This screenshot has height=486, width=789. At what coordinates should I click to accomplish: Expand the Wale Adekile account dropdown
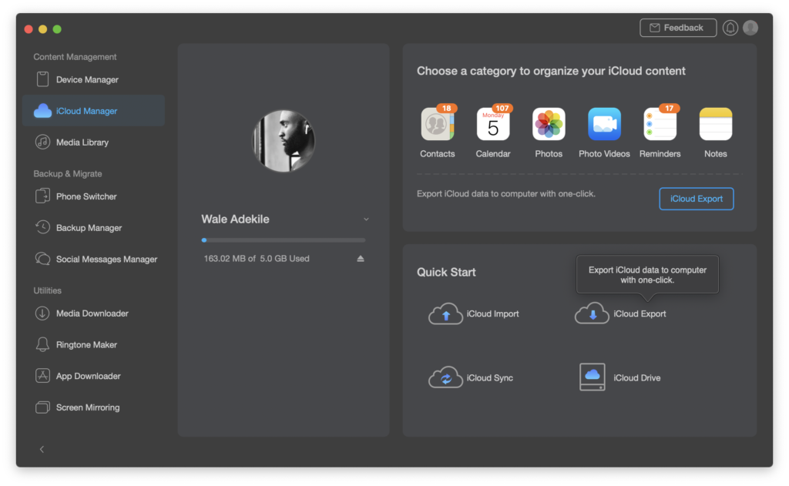(366, 220)
